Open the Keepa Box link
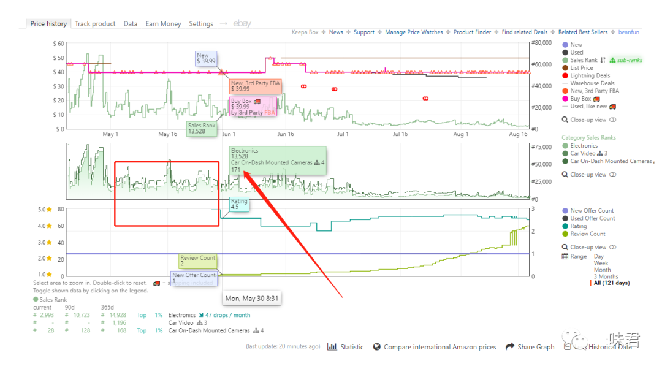The image size is (662, 369). pos(305,32)
